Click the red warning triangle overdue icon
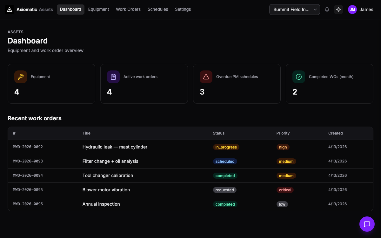 [x=206, y=77]
